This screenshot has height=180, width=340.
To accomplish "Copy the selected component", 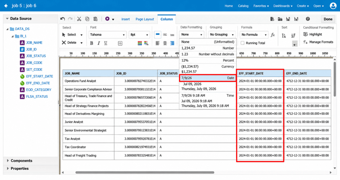I will pyautogui.click(x=87, y=19).
